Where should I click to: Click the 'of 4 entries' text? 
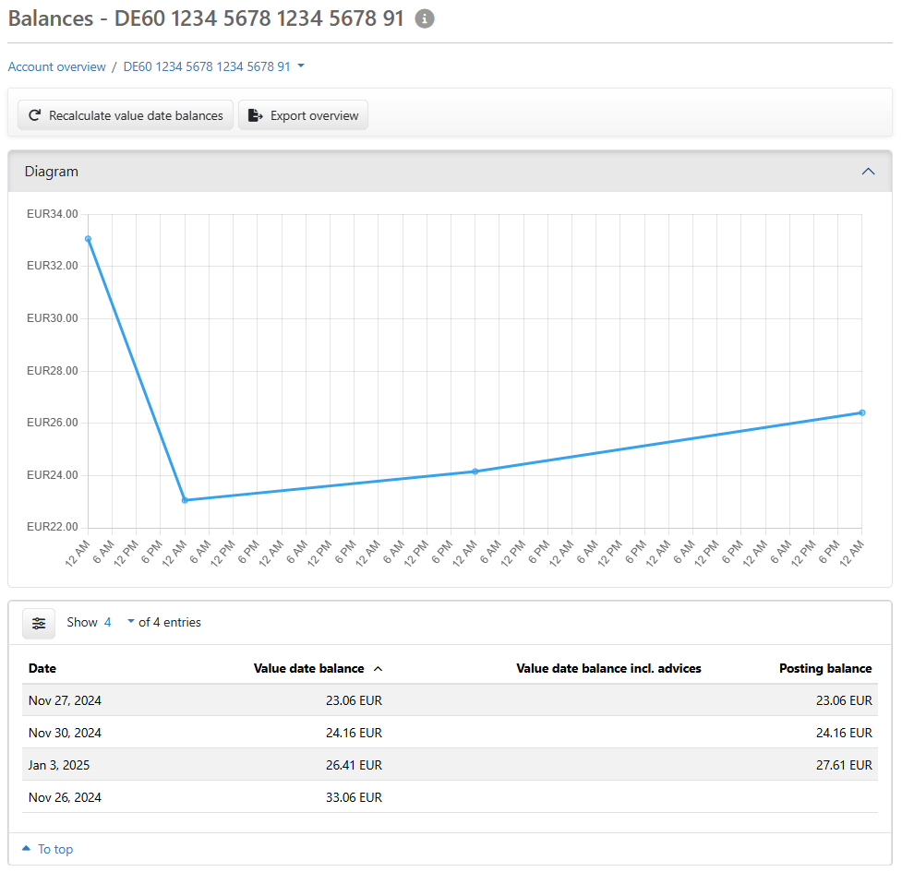[170, 622]
